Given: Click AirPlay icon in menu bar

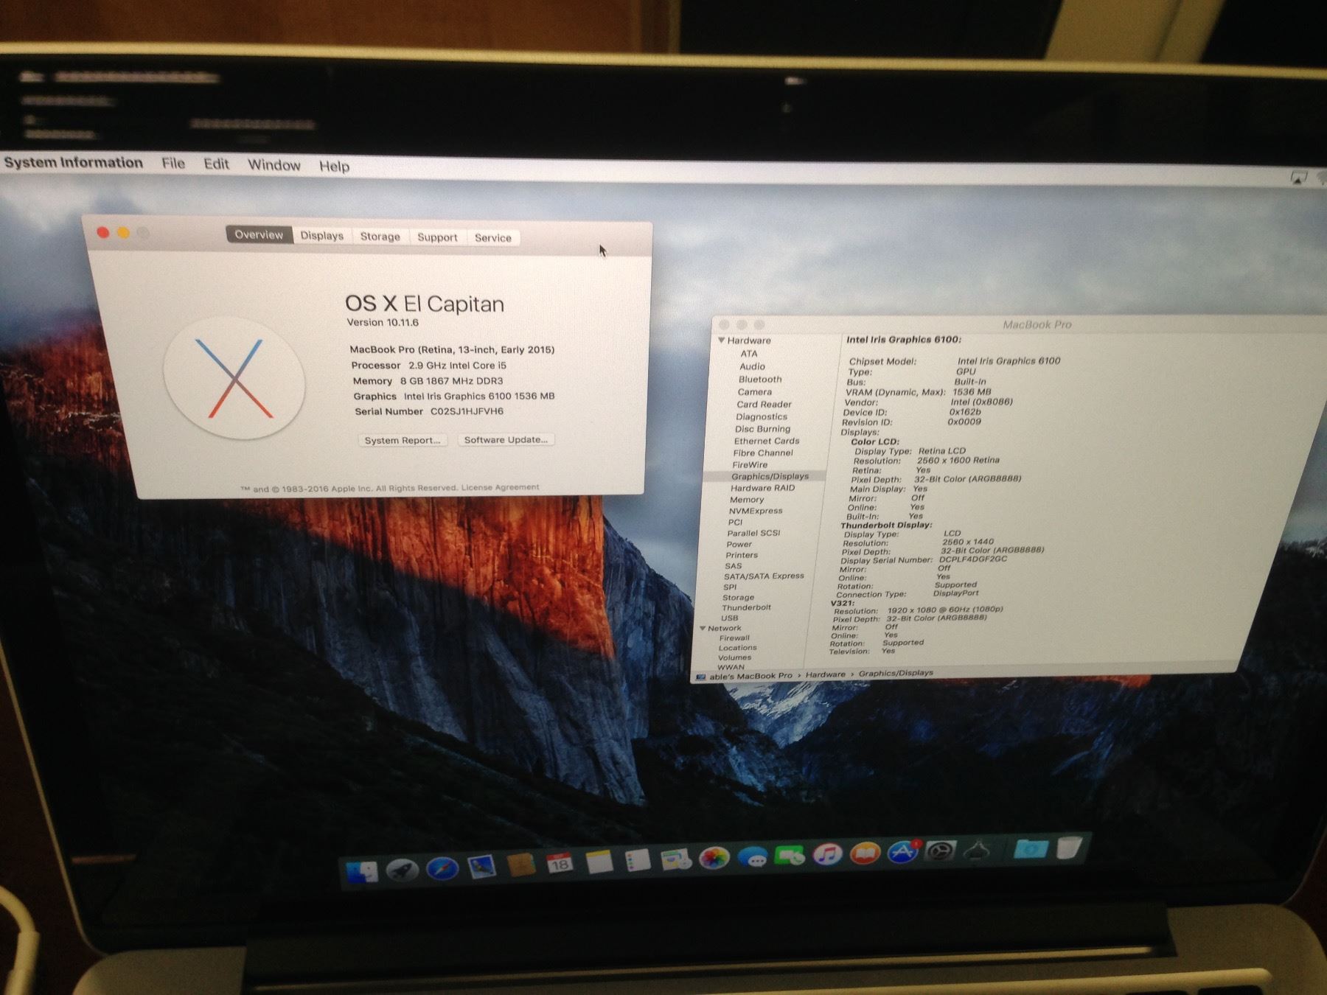Looking at the screenshot, I should 1298,178.
